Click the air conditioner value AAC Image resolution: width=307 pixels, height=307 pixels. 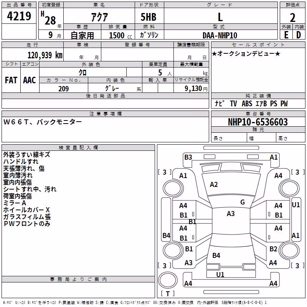point(30,80)
